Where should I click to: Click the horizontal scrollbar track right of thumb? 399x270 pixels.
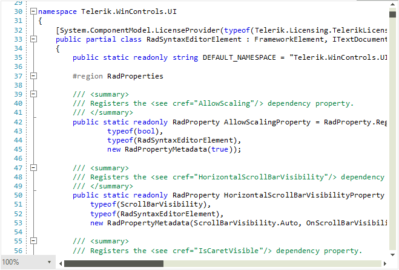(272, 263)
